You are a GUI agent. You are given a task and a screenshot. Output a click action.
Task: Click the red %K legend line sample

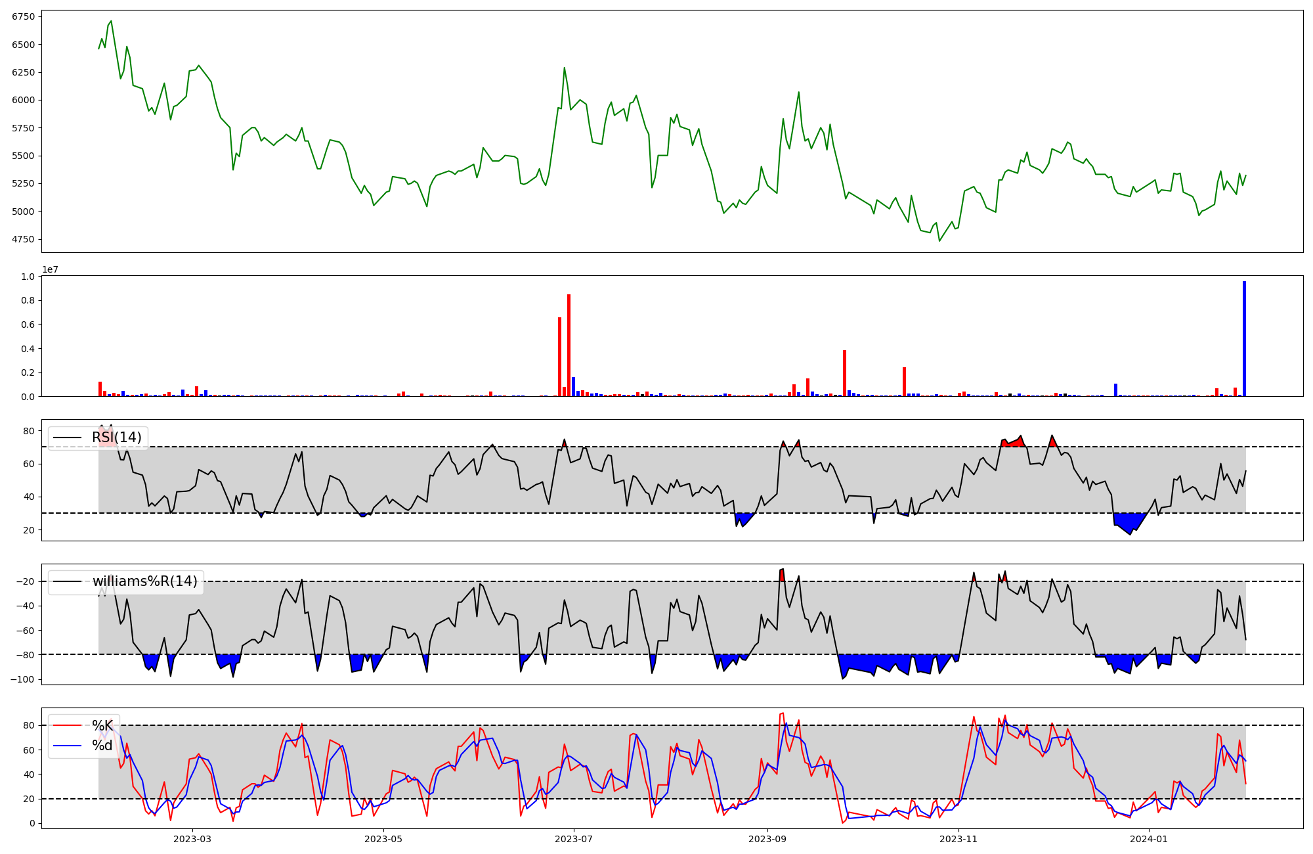coord(67,726)
